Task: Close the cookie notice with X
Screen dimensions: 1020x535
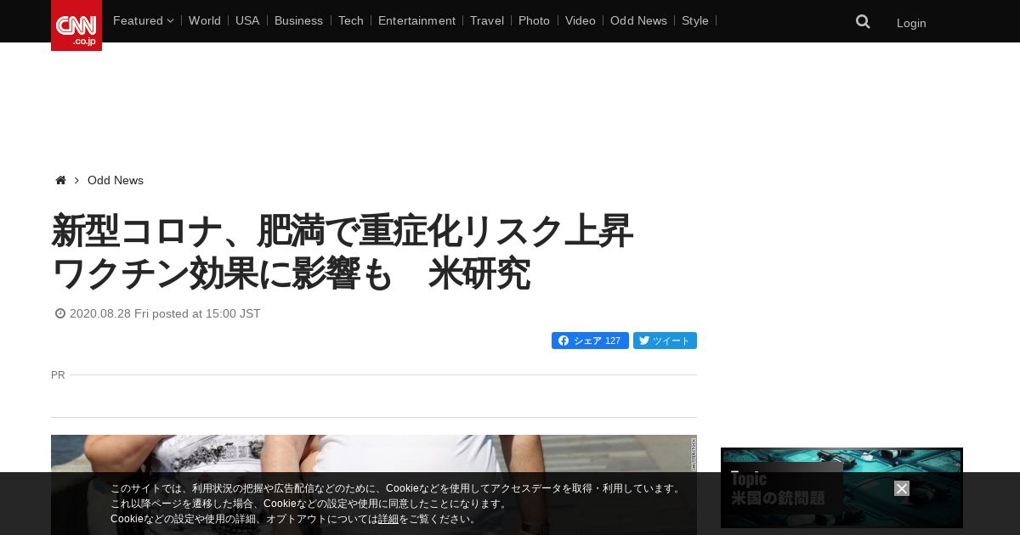Action: (x=902, y=488)
